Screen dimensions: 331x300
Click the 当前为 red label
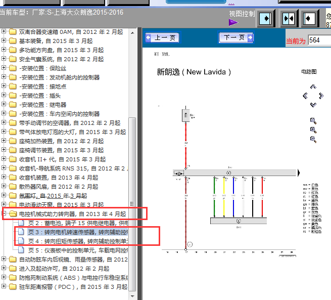tap(296, 41)
